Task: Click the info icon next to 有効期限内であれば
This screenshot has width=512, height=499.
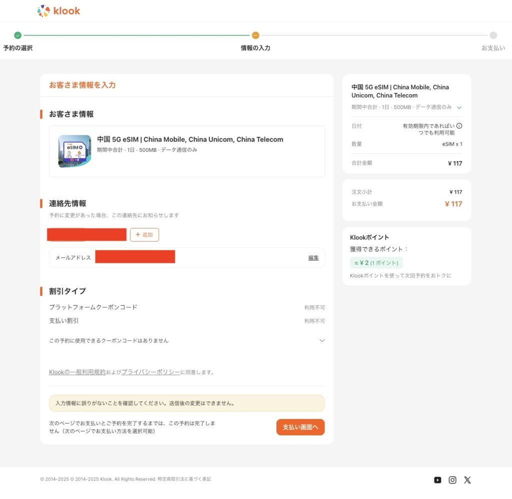Action: point(459,126)
